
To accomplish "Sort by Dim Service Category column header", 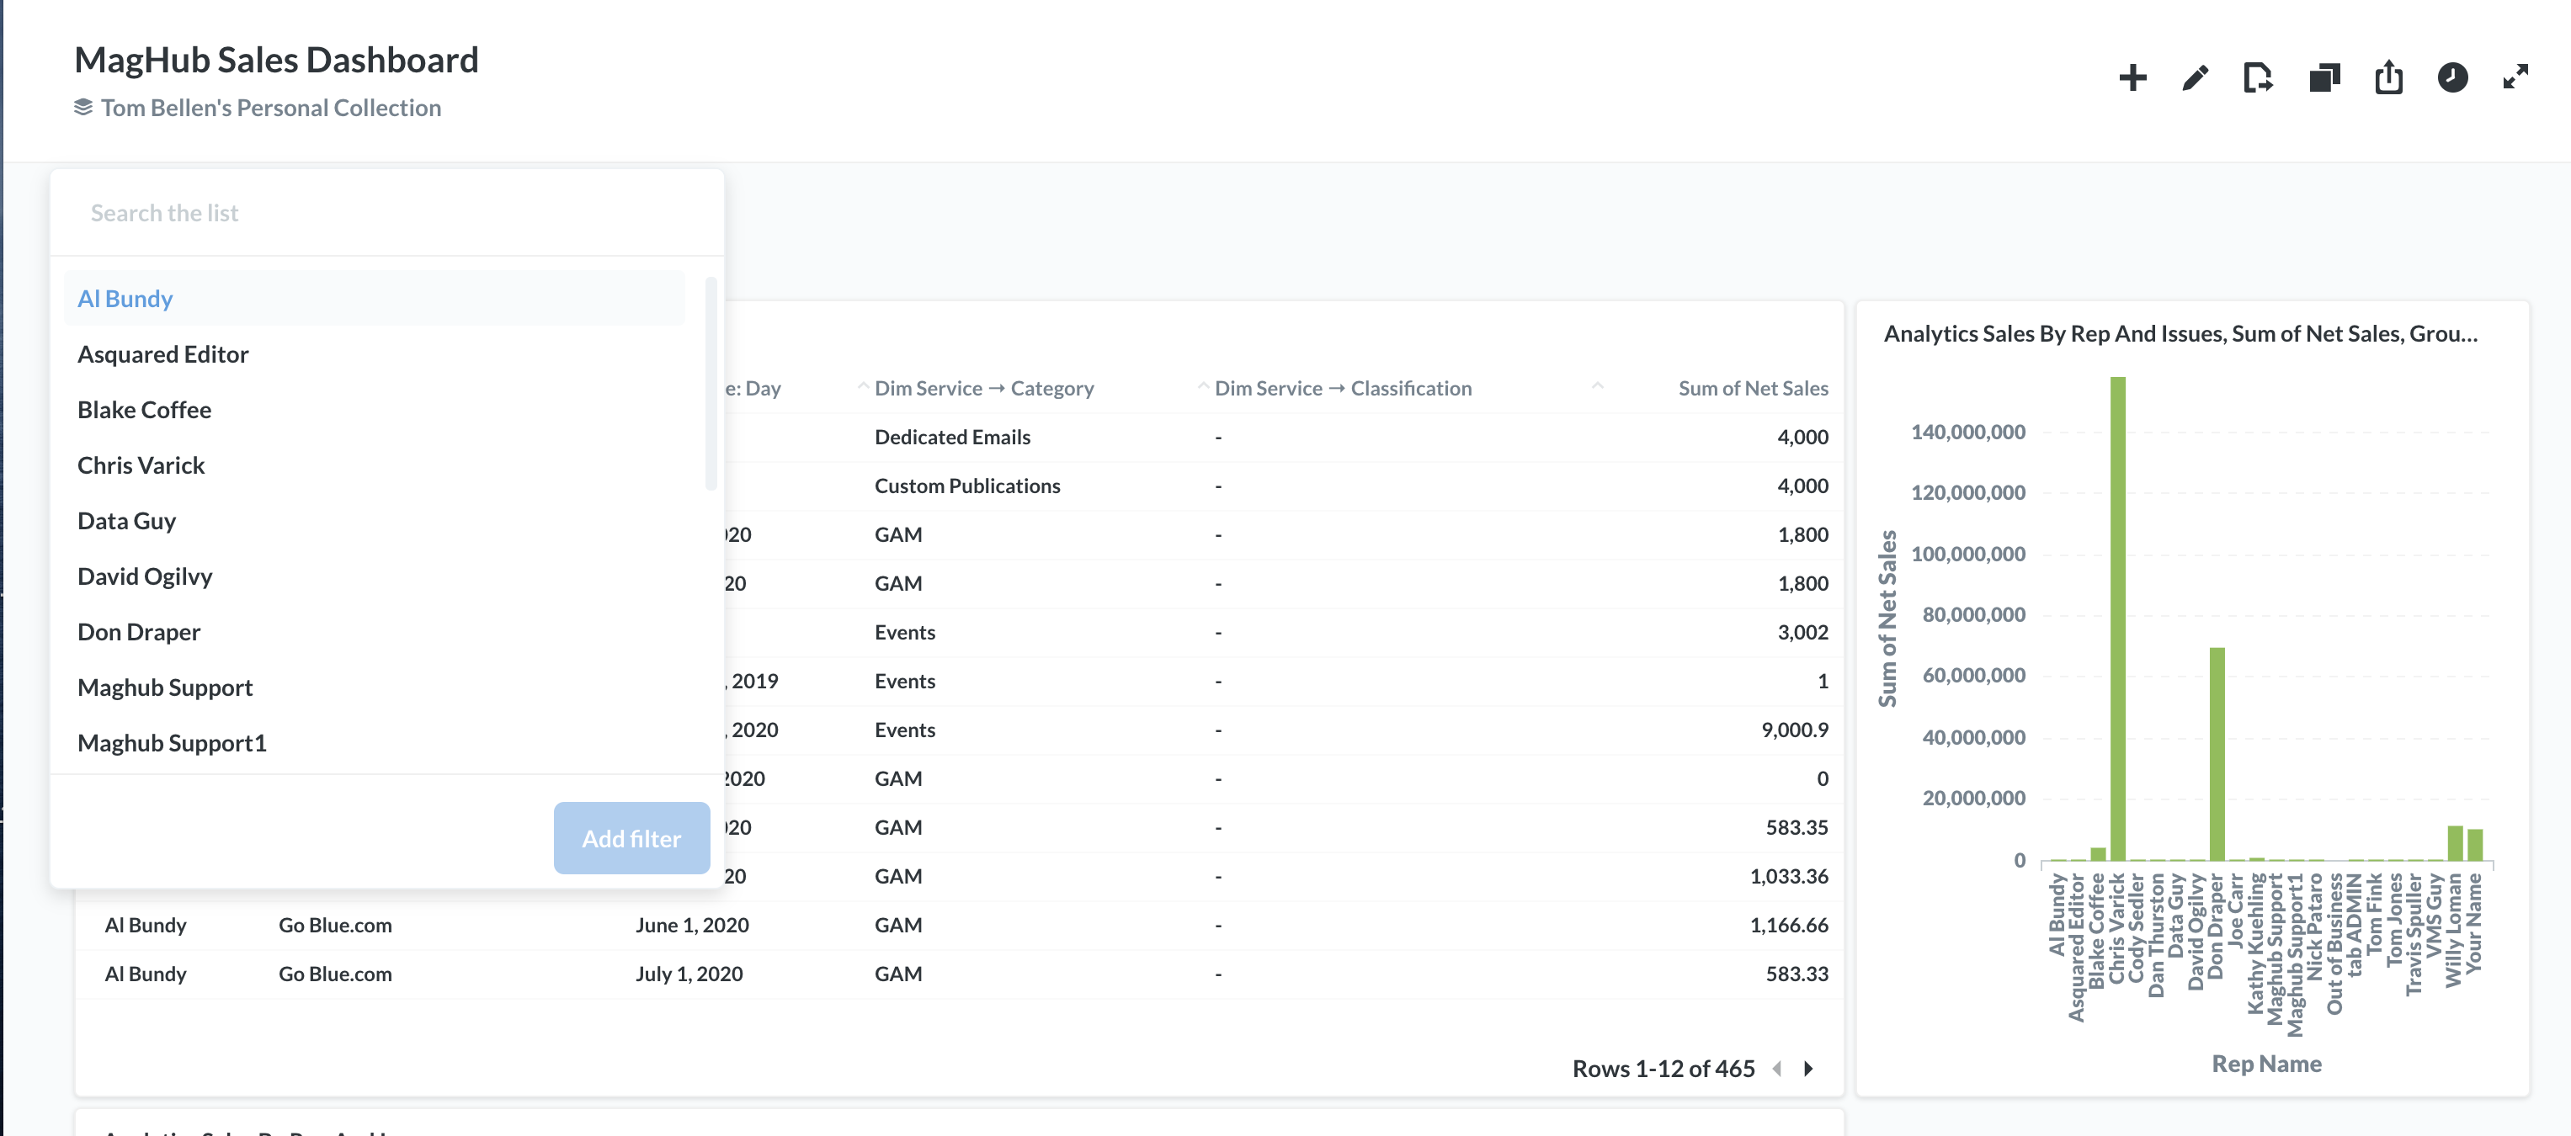I will click(984, 388).
